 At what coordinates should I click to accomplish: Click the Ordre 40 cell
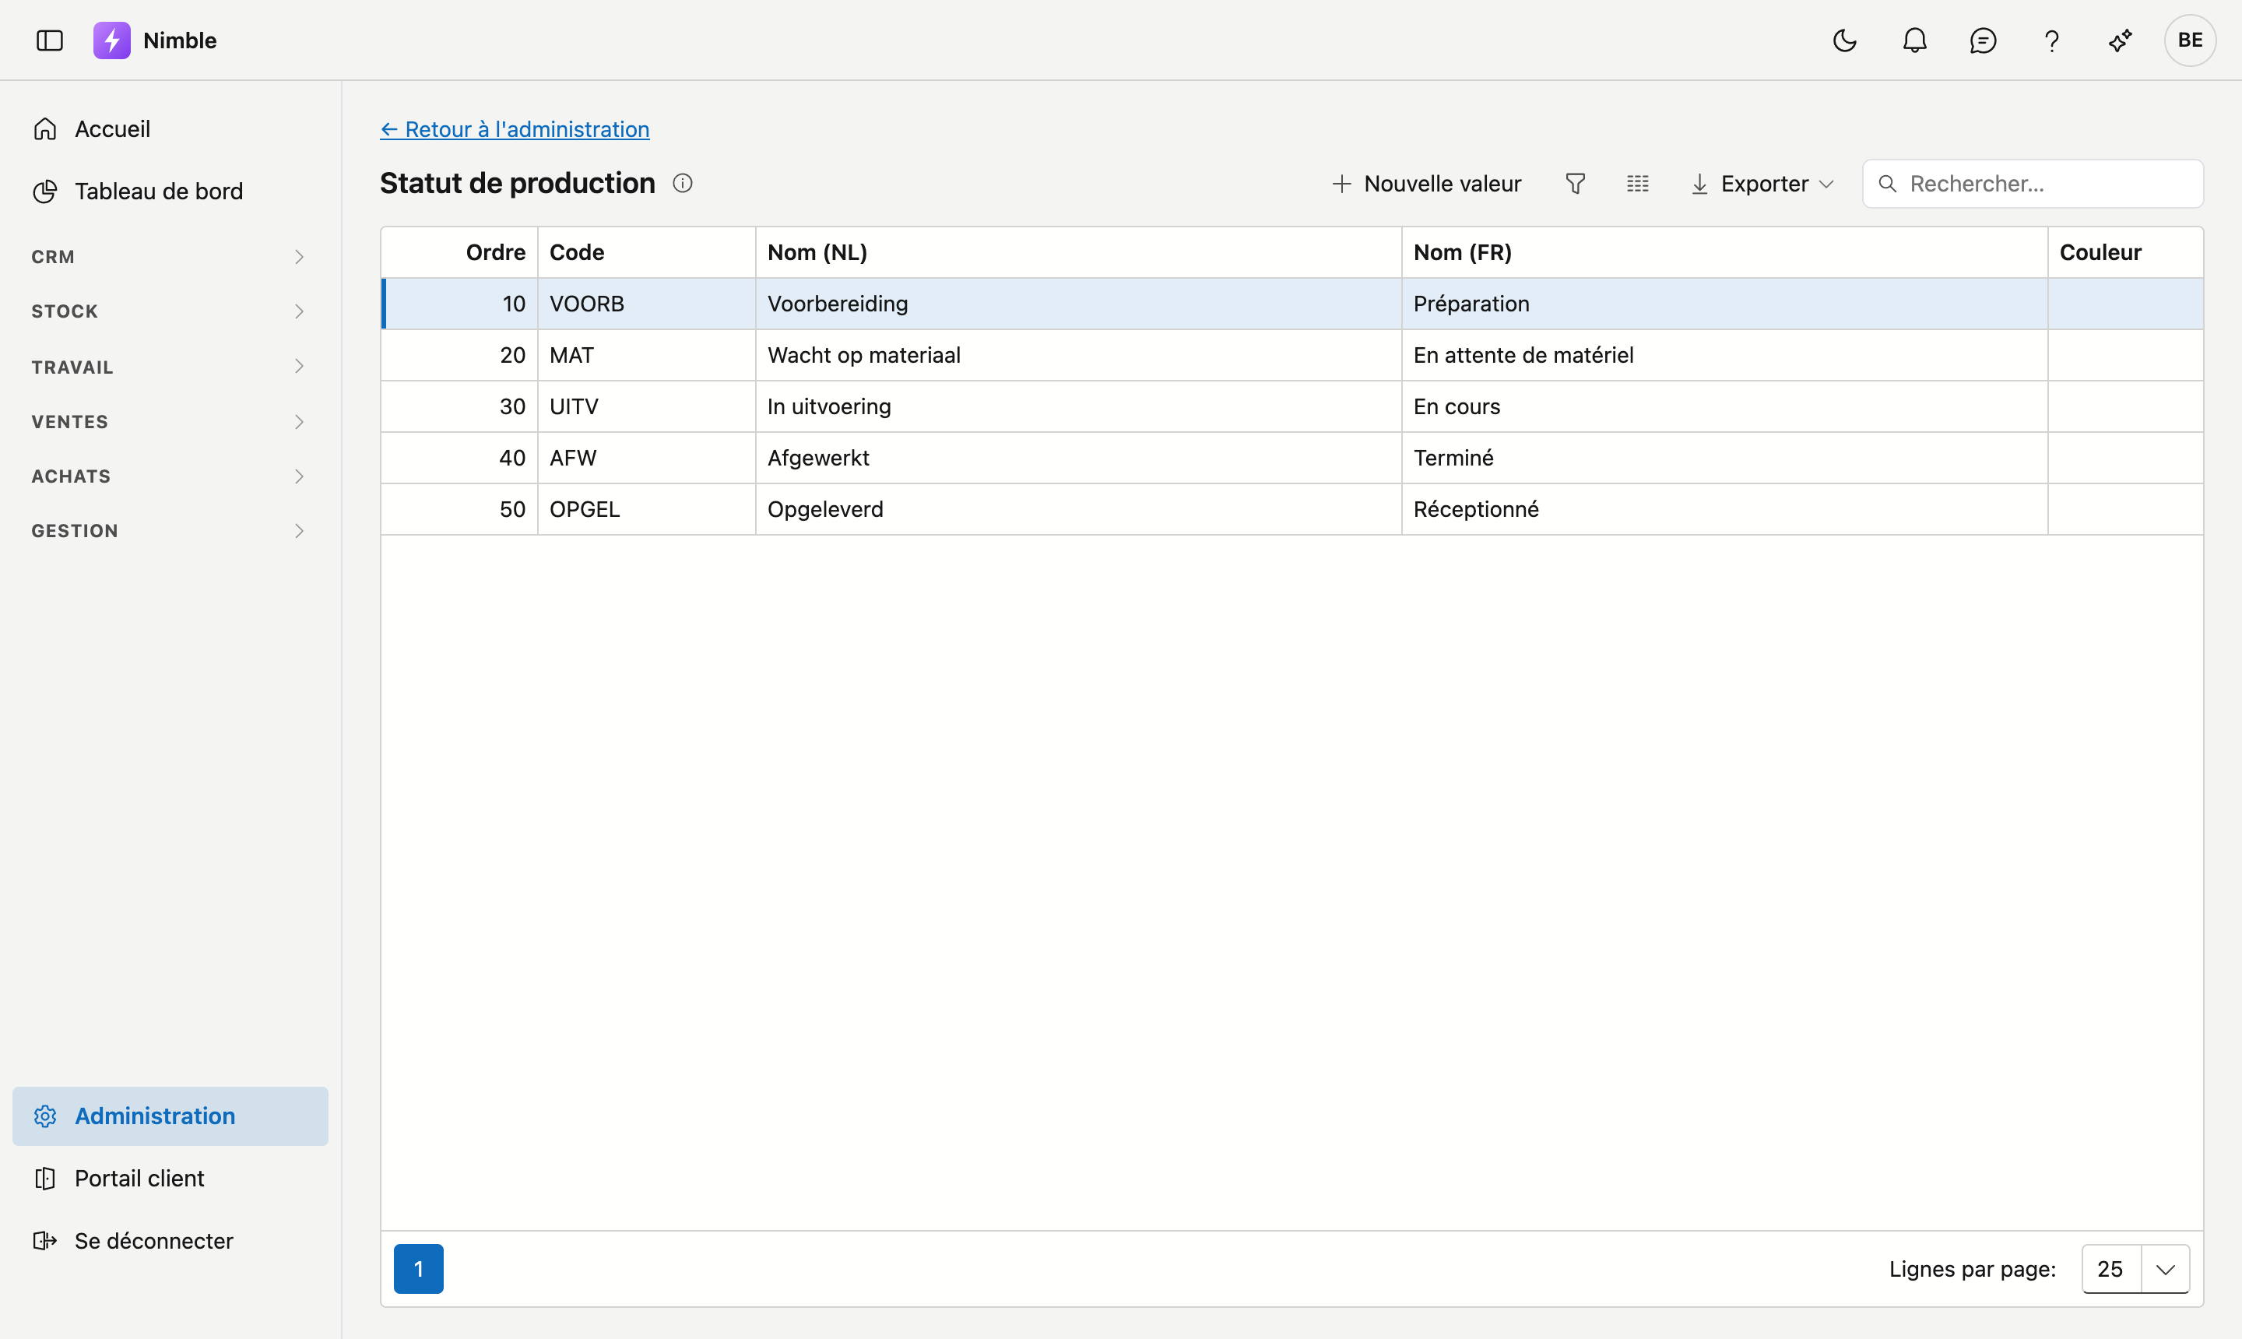coord(460,459)
